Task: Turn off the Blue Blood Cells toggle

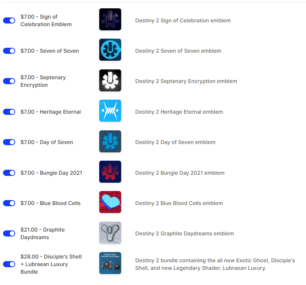Action: point(9,203)
